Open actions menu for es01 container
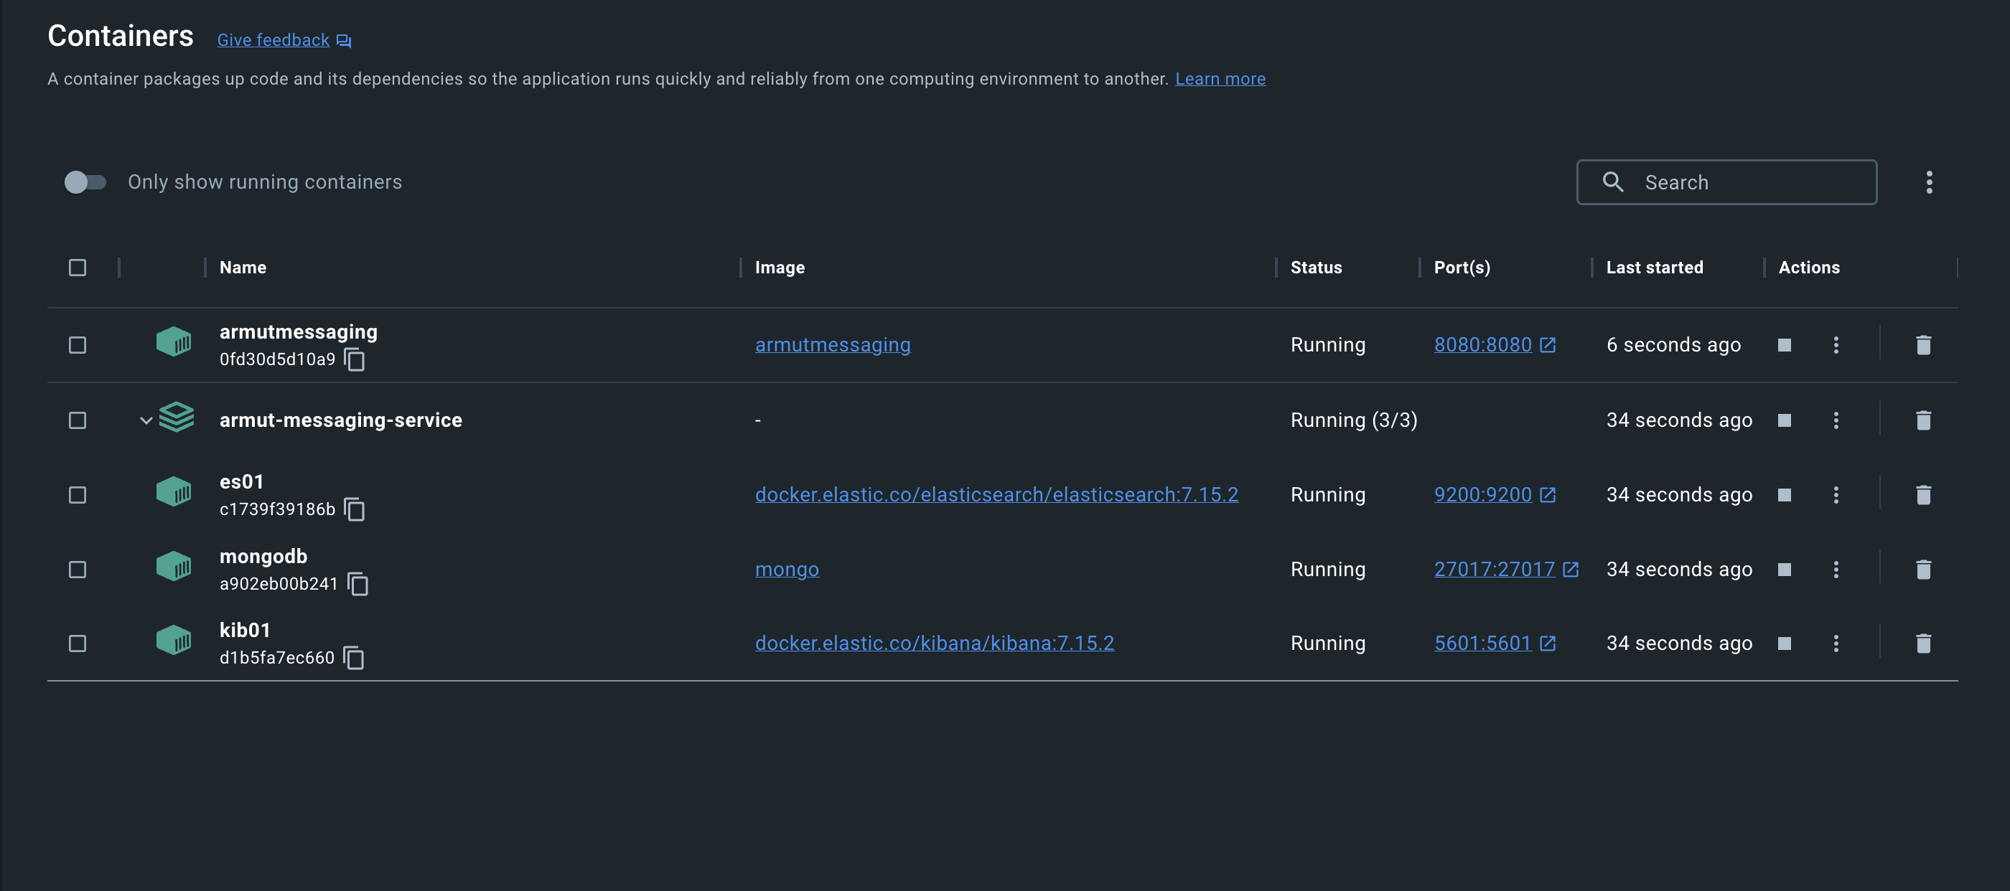The width and height of the screenshot is (2010, 891). 1837,494
